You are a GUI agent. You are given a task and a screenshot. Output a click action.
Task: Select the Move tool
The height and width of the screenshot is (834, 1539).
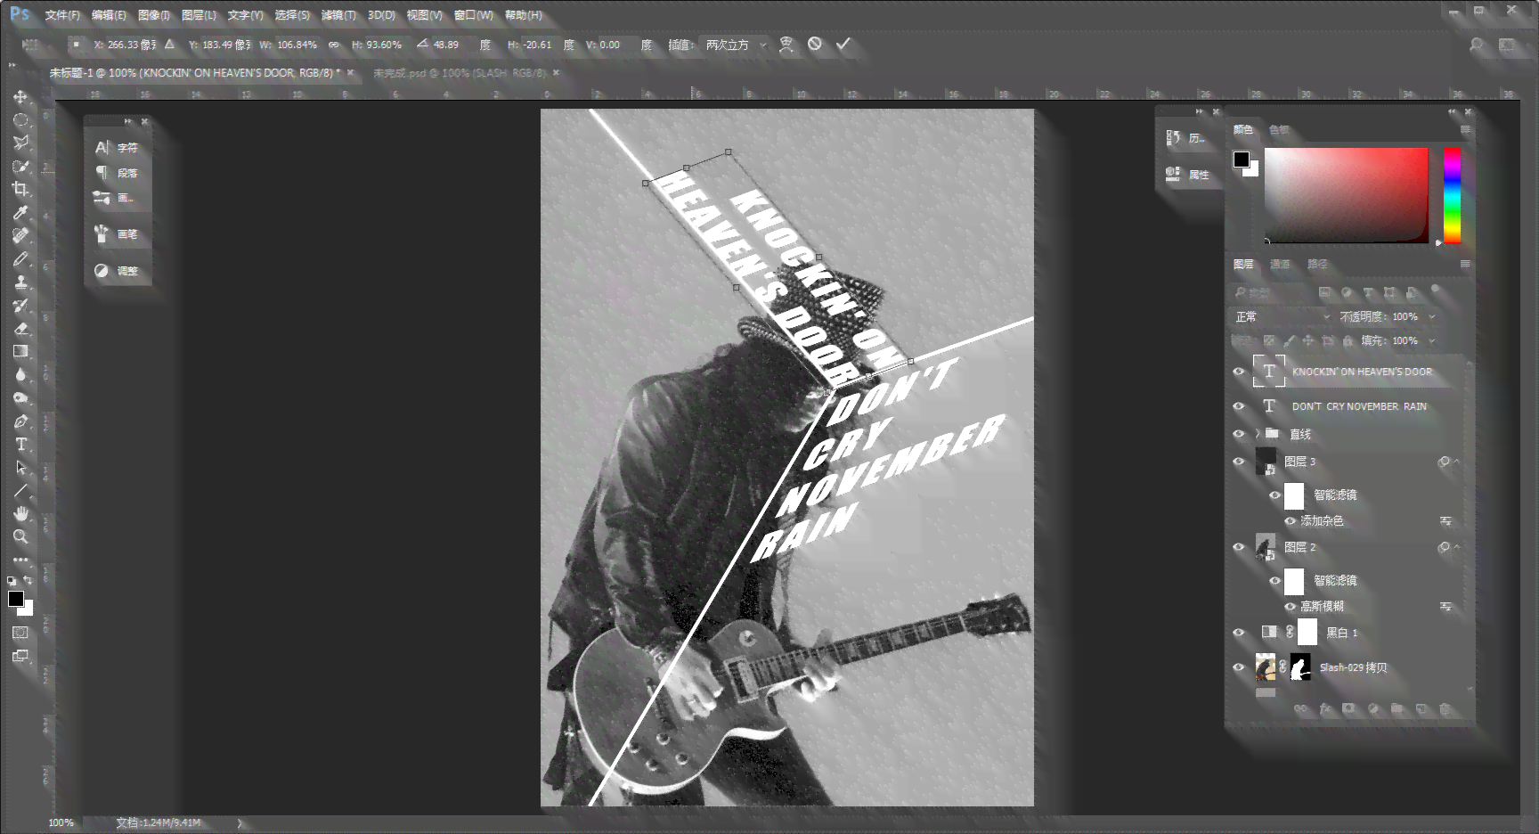[x=20, y=97]
